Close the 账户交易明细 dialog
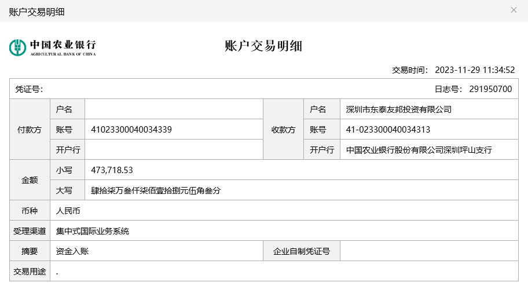This screenshot has width=528, height=286. click(x=514, y=10)
